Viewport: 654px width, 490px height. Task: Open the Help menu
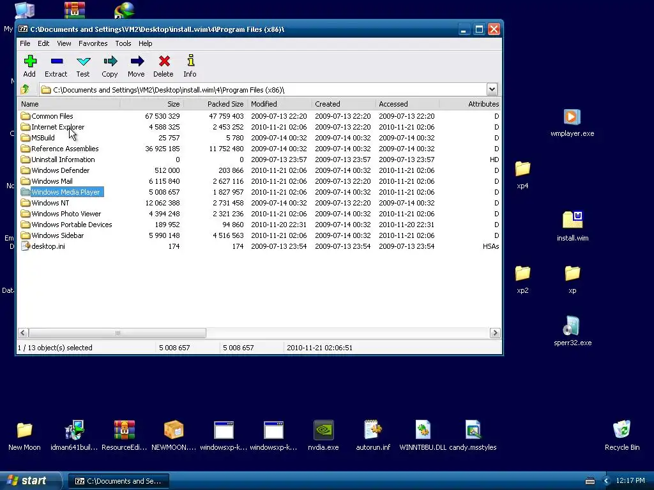(145, 43)
